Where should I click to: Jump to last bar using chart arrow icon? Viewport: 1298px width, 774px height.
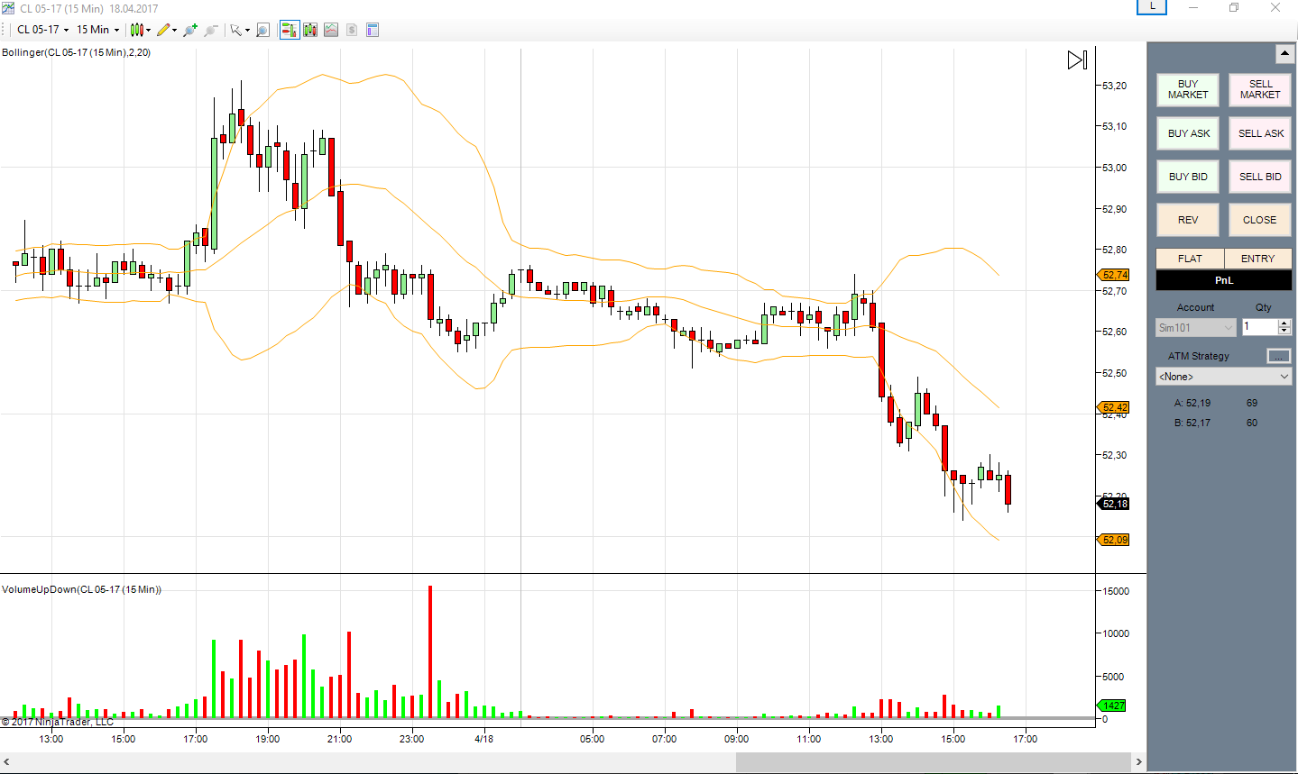[1077, 60]
